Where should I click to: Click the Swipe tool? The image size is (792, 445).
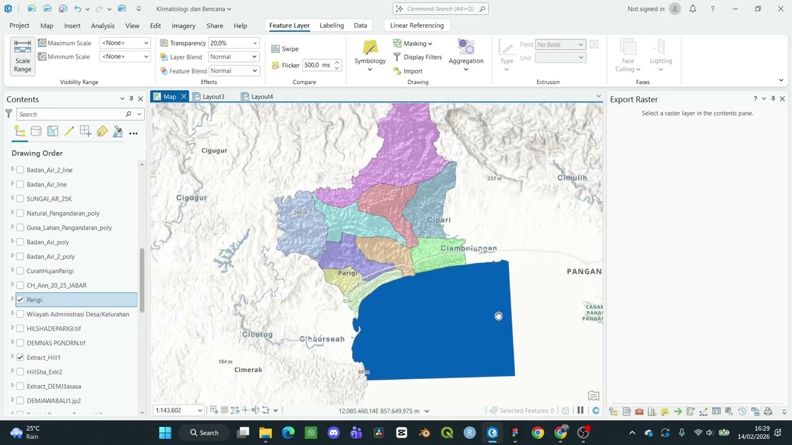[x=285, y=49]
